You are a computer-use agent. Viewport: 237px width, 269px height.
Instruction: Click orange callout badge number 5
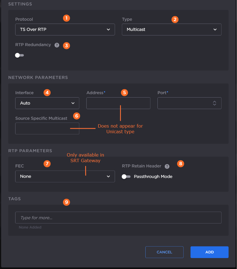click(x=124, y=93)
